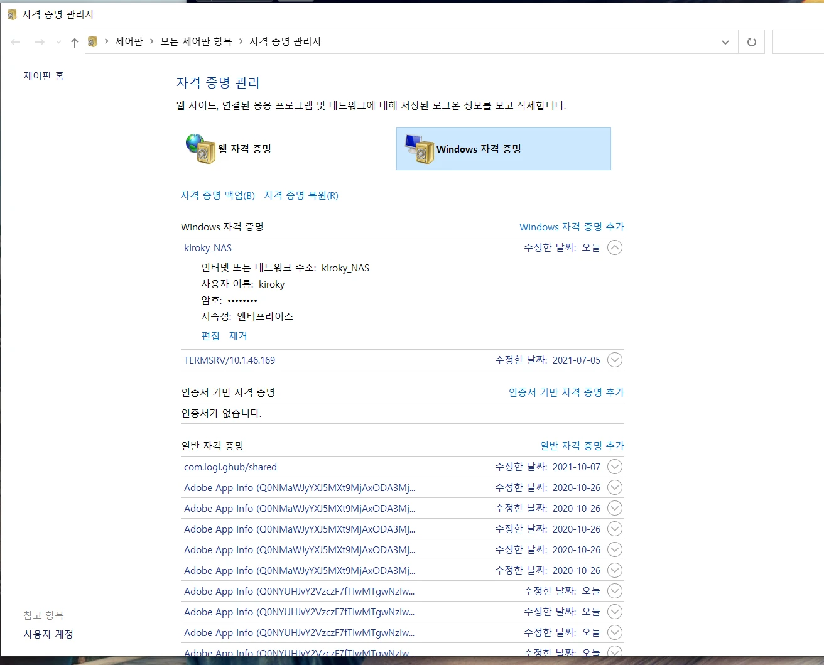Switch to the 웹 자격 증명 tab
This screenshot has width=824, height=665.
[x=244, y=149]
